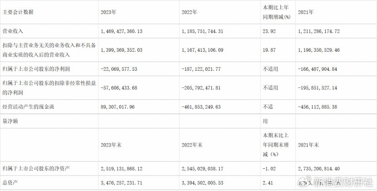Select the 2022 net assets value 2,545,029,038.17
The height and width of the screenshot is (191, 377).
pos(205,168)
